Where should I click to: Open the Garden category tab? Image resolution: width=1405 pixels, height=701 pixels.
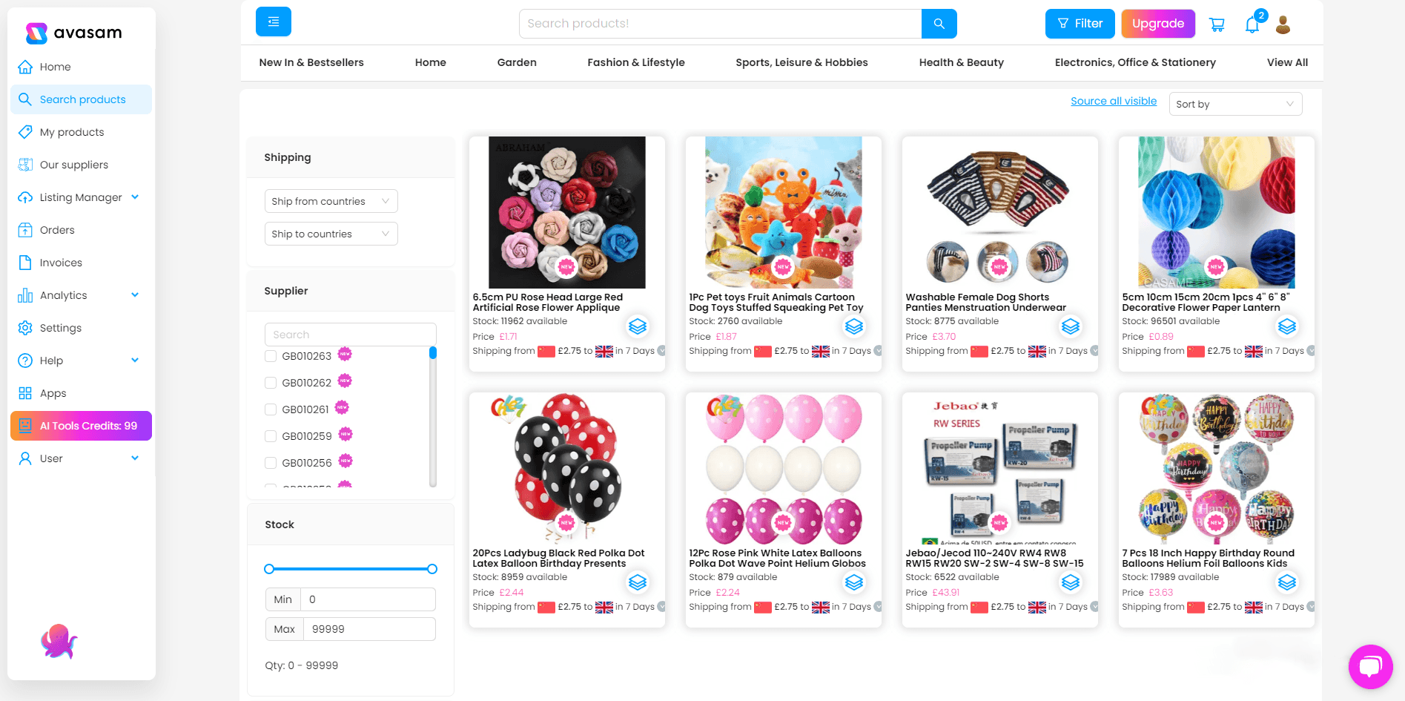point(516,62)
